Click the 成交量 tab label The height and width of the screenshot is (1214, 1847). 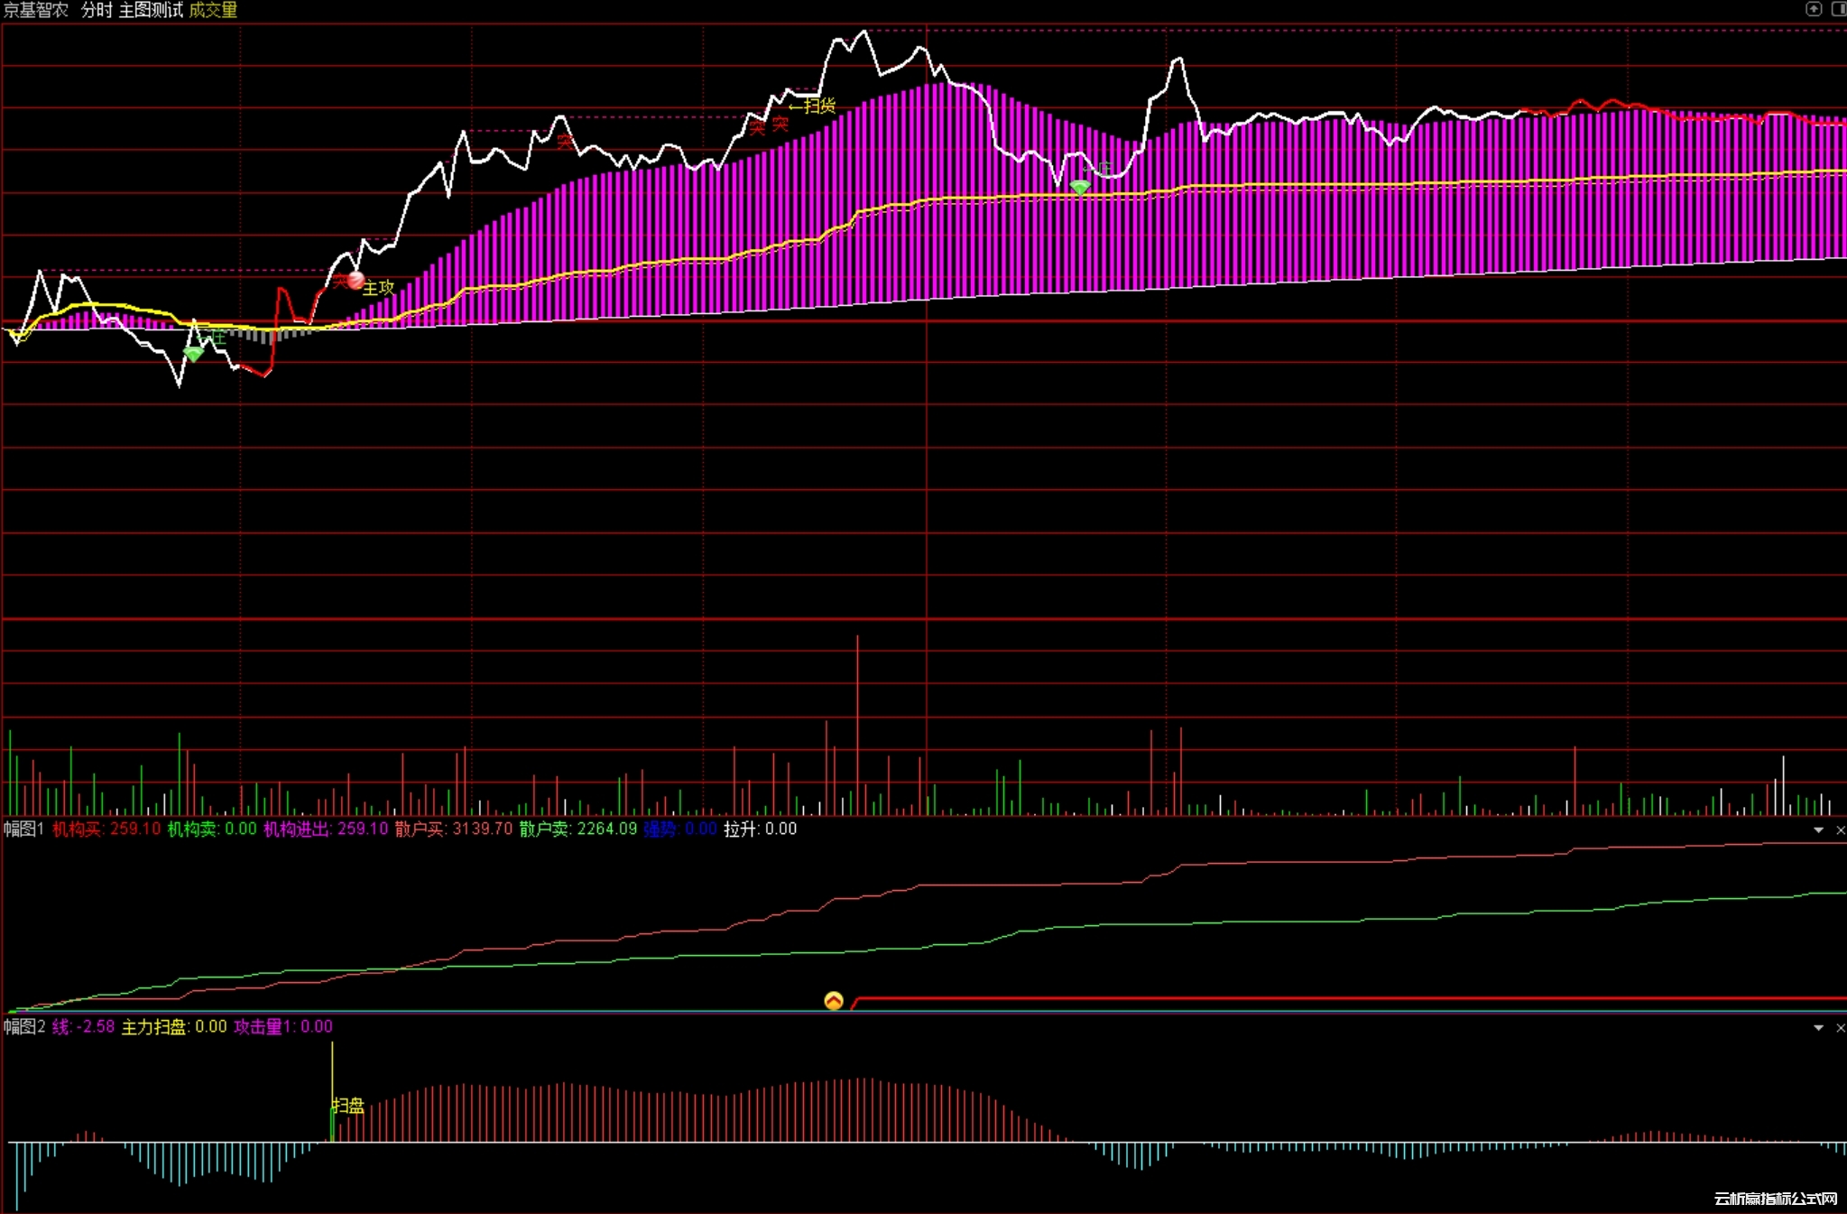[213, 10]
